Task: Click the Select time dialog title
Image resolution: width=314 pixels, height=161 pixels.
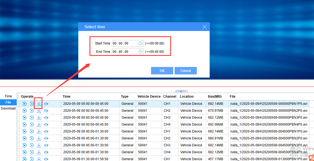Action: pyautogui.click(x=95, y=27)
